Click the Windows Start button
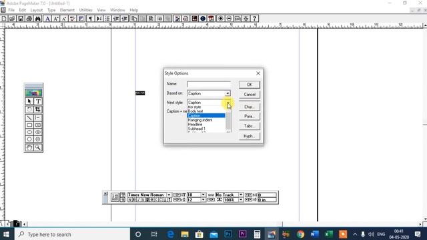This screenshot has height=240, width=427. pyautogui.click(x=6, y=234)
